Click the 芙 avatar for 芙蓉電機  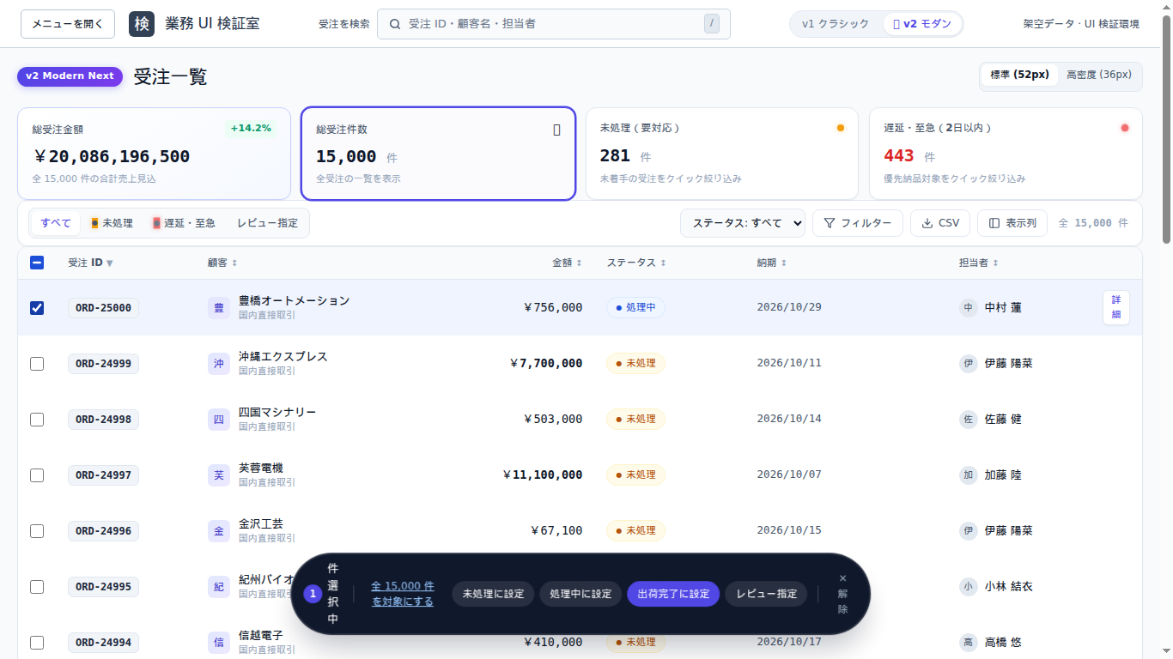click(219, 475)
